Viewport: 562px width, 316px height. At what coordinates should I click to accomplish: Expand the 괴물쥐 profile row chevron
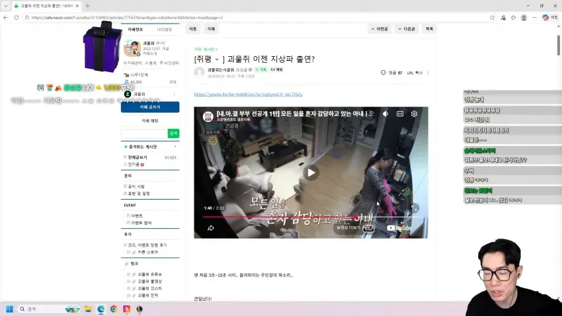175,95
